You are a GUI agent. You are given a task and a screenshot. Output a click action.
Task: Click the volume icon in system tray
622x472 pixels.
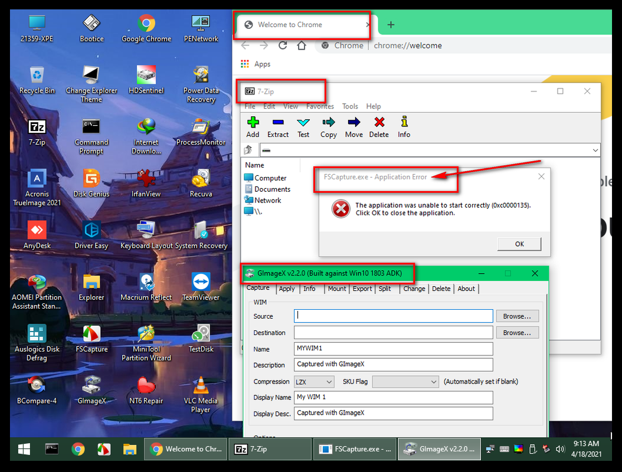560,449
